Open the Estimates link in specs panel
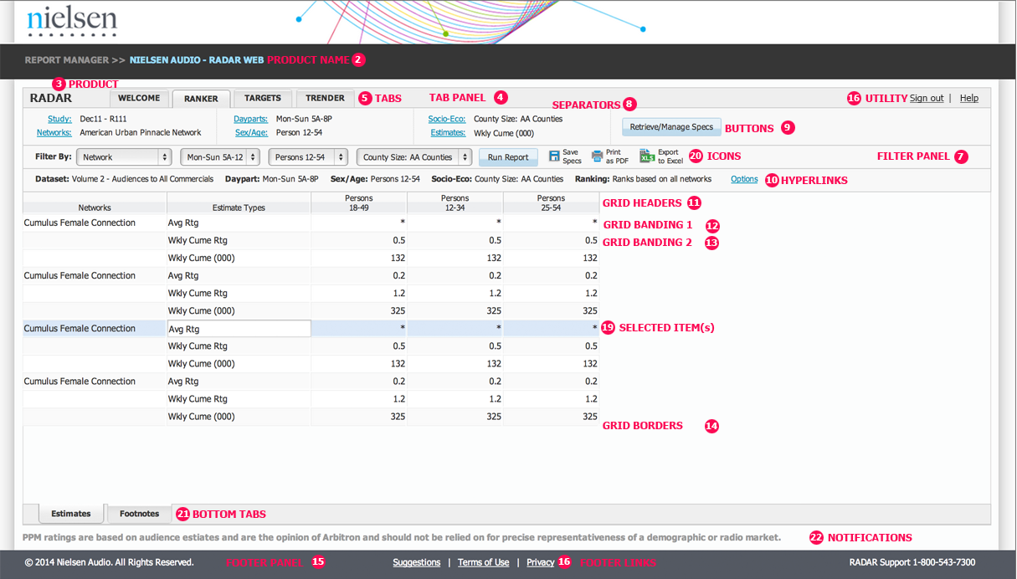Viewport: 1017px width, 579px height. tap(448, 132)
